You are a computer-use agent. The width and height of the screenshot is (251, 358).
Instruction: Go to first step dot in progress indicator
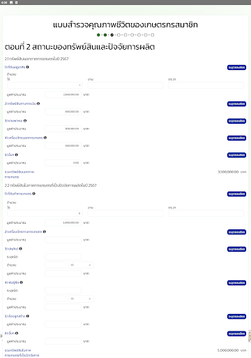point(98,35)
